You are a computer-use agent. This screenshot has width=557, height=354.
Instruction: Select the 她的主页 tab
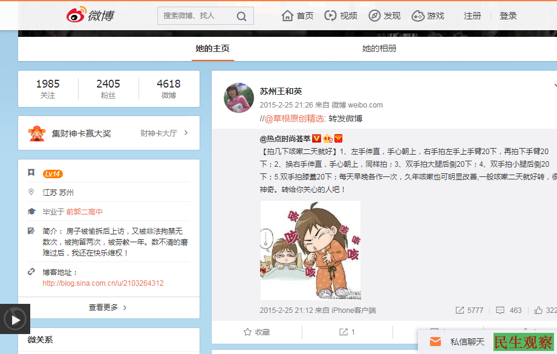click(212, 48)
